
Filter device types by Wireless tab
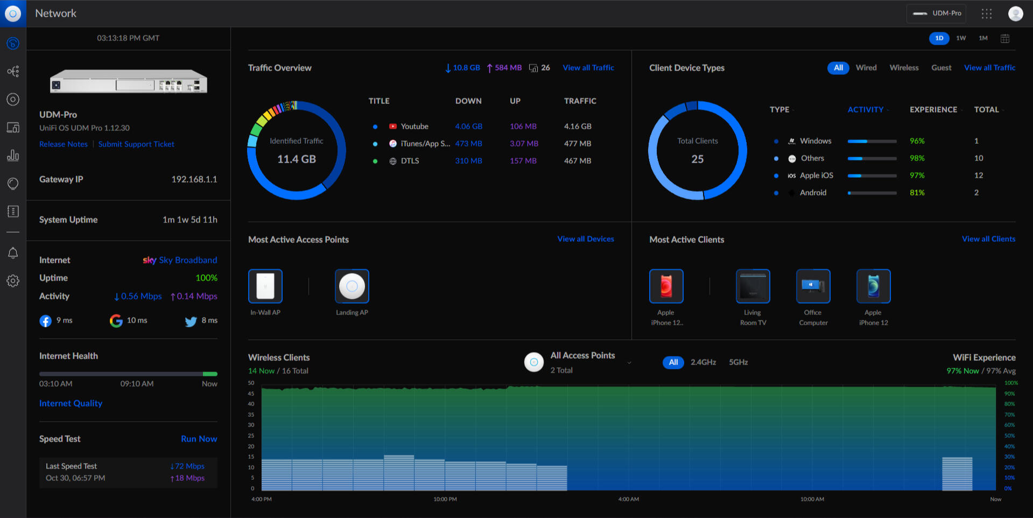(904, 68)
